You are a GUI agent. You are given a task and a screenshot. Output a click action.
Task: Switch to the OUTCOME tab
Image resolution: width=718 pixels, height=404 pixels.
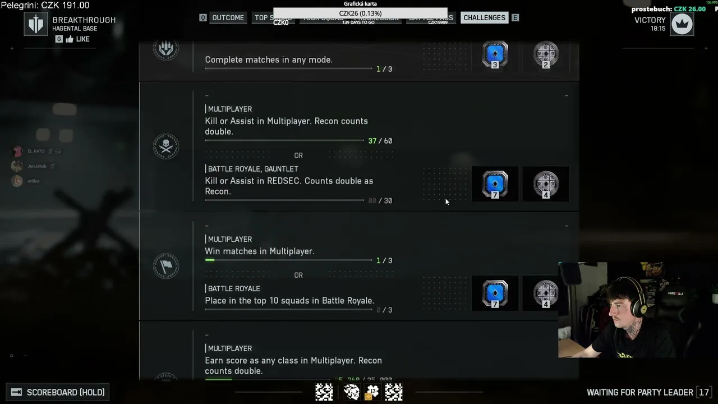pyautogui.click(x=228, y=18)
